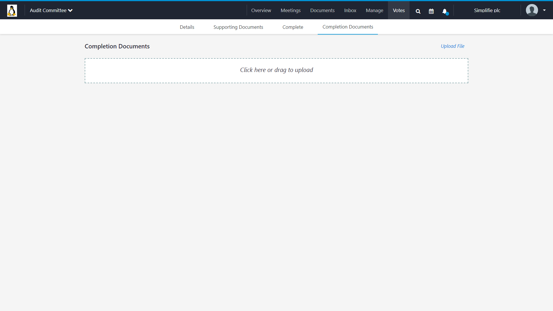Switch to the Supporting Documents tab
Image resolution: width=553 pixels, height=311 pixels.
[x=238, y=27]
